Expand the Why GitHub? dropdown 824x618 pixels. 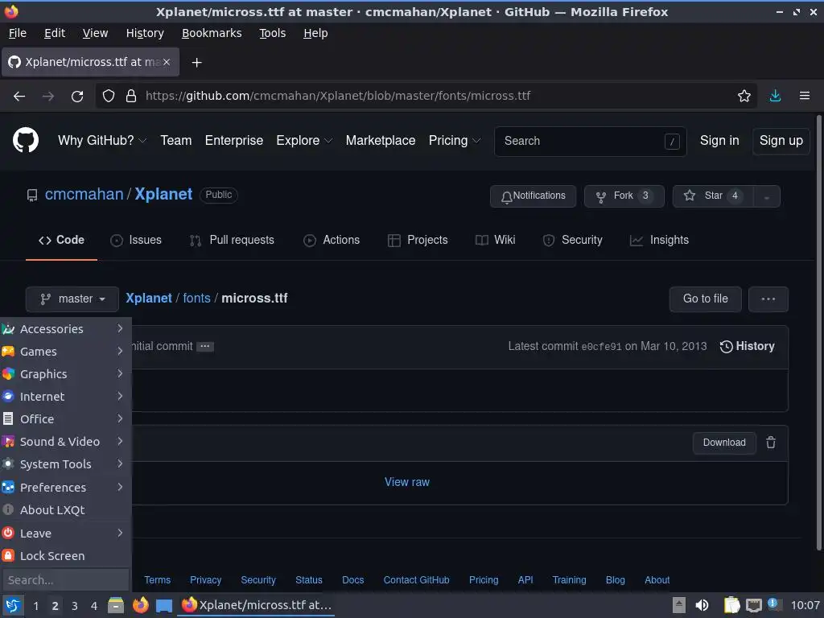point(102,140)
